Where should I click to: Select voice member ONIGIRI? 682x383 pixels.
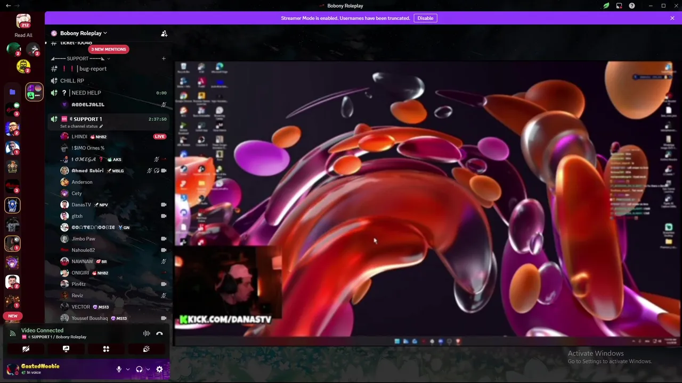[113, 273]
